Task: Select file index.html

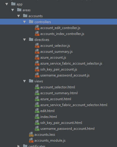Action: tap(49, 117)
